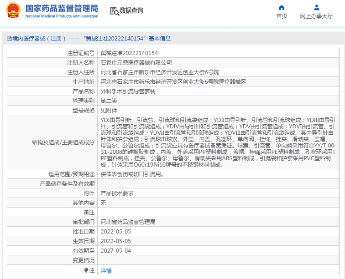This screenshot has width=345, height=279.
Task: Select 产品技术要求 attachment value
Action: 117,193
